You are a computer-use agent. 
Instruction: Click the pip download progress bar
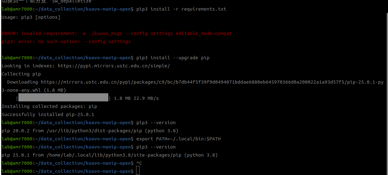pos(63,98)
